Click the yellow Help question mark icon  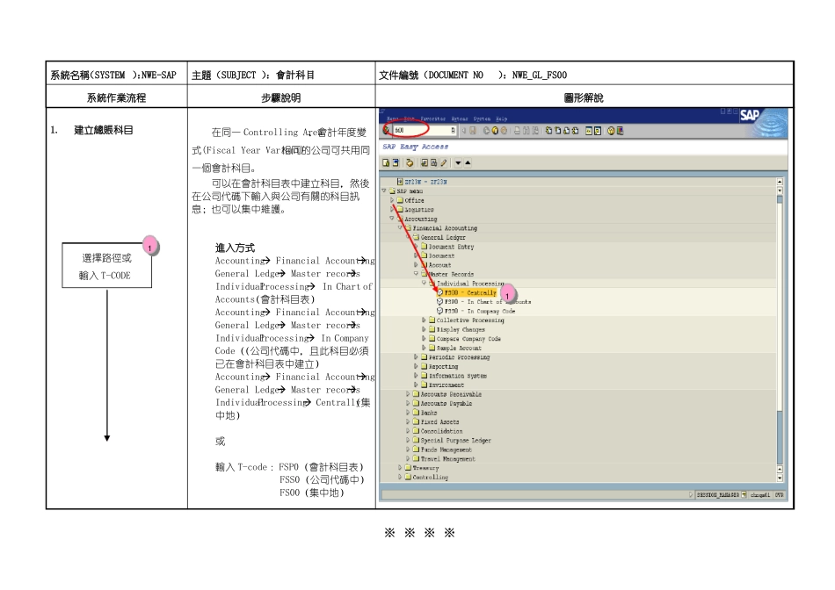612,130
